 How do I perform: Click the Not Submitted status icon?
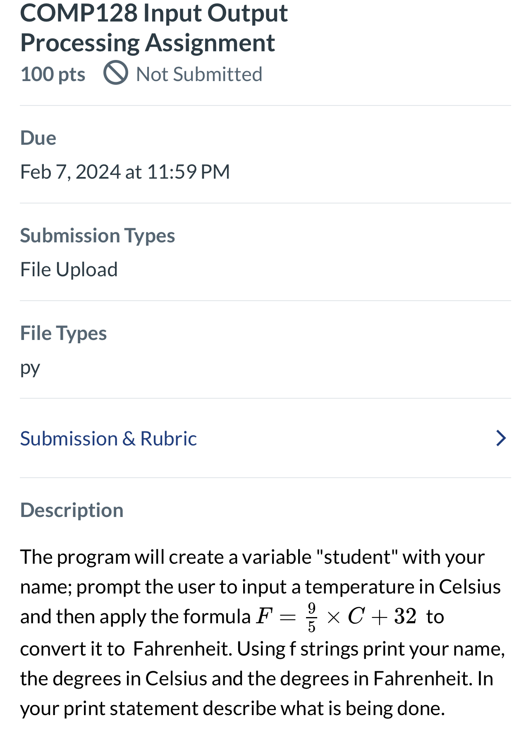(x=116, y=74)
